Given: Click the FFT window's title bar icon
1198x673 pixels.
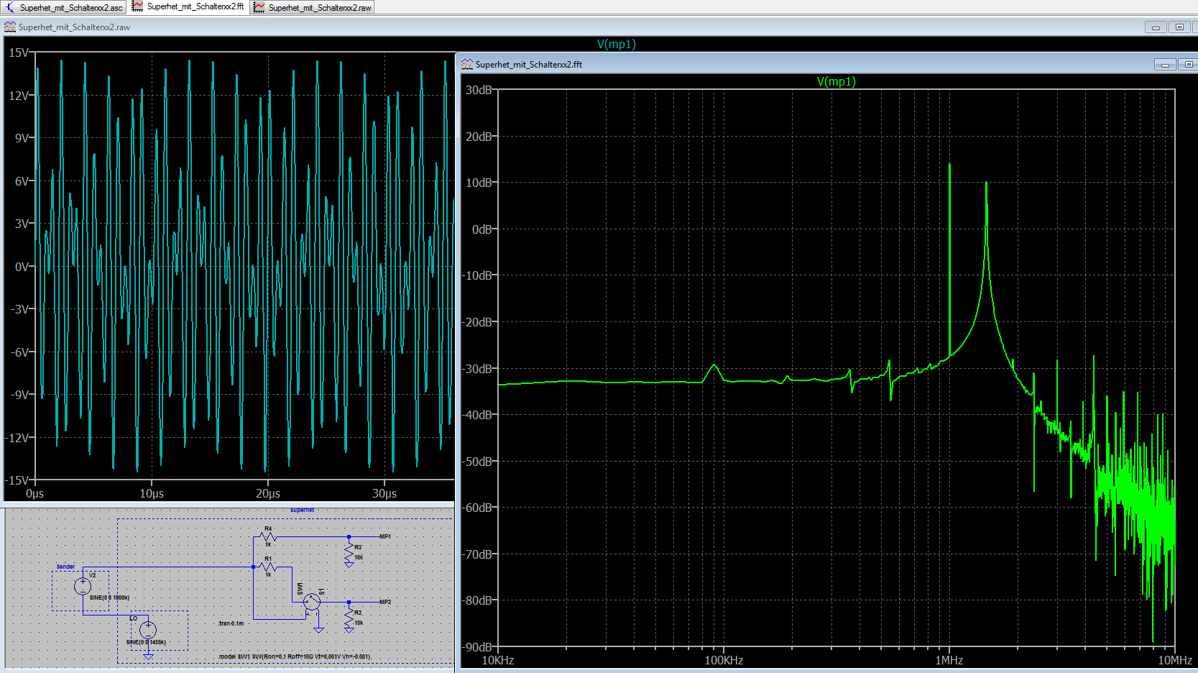Looking at the screenshot, I should pyautogui.click(x=467, y=64).
